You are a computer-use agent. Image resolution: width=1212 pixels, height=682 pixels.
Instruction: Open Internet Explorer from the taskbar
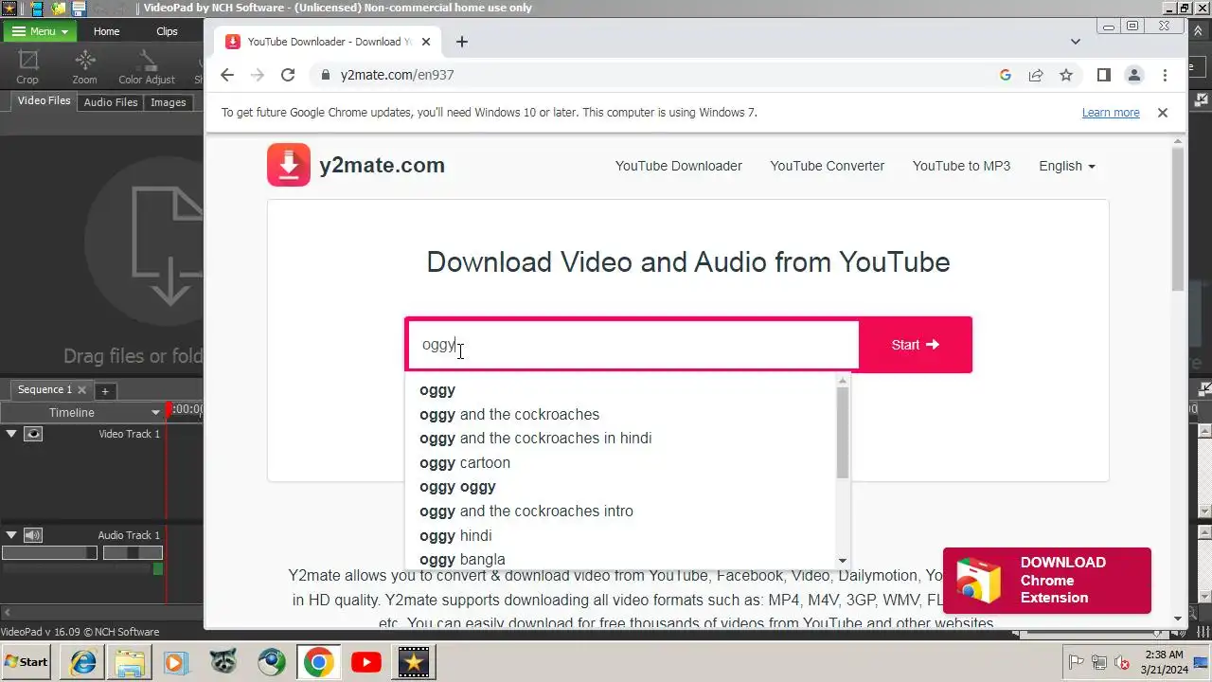(x=83, y=662)
